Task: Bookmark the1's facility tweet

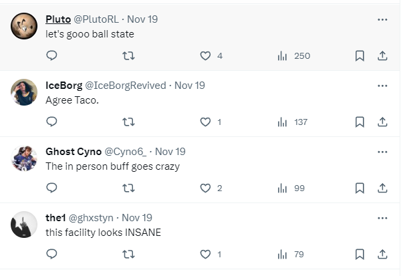Action: [x=360, y=254]
